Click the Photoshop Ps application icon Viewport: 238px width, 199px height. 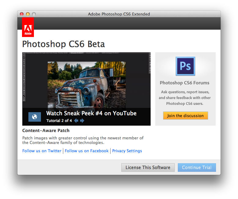point(185,66)
